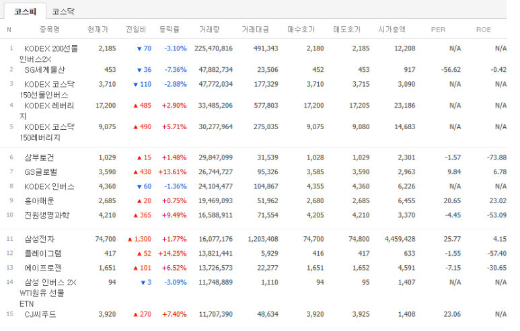
Task: Open KODEX 코스닥150레버리지 link
Action: (47, 132)
